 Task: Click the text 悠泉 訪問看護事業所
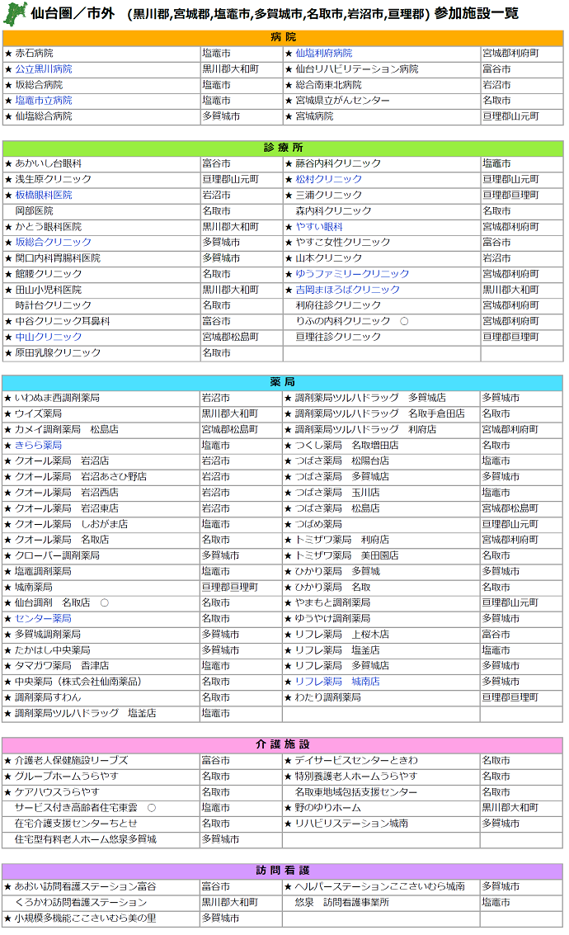coord(342,902)
